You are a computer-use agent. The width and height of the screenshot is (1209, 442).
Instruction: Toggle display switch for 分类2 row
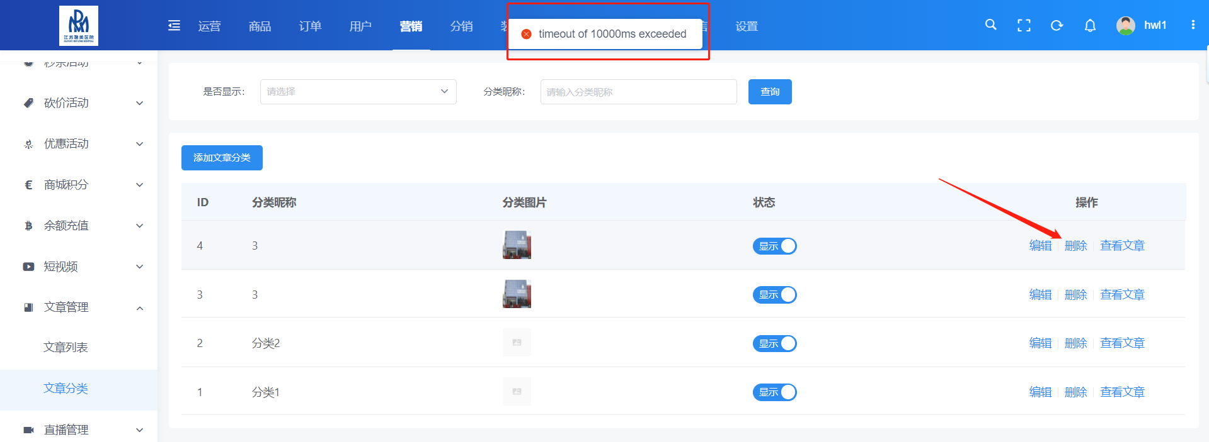[774, 343]
